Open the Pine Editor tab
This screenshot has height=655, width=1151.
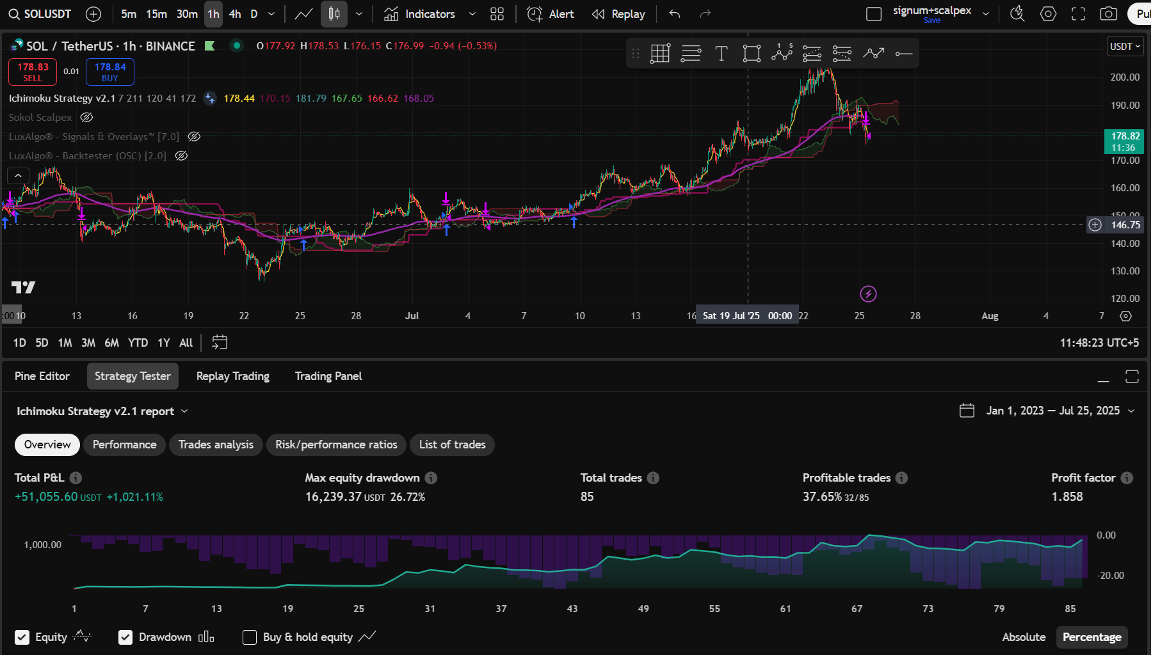[42, 376]
